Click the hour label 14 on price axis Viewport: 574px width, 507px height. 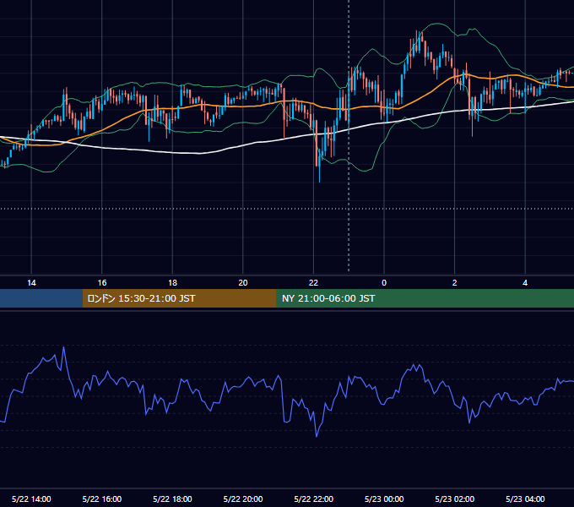click(x=31, y=283)
